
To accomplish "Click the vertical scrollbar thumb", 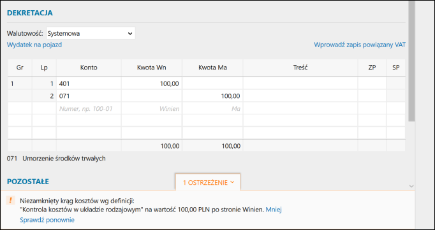I will point(411,61).
